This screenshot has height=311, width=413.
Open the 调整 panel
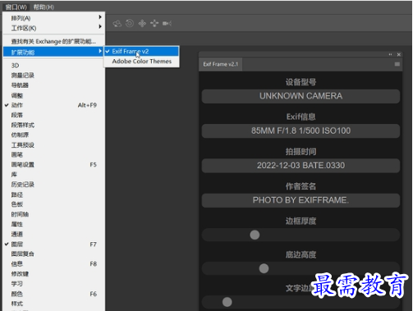click(54, 95)
